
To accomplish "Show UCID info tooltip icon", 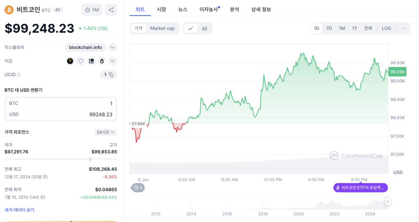I will click(x=19, y=75).
